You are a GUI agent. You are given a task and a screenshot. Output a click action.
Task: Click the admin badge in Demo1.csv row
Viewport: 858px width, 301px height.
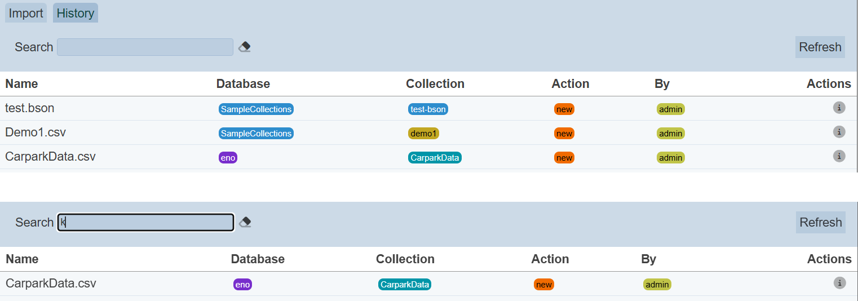pos(670,134)
